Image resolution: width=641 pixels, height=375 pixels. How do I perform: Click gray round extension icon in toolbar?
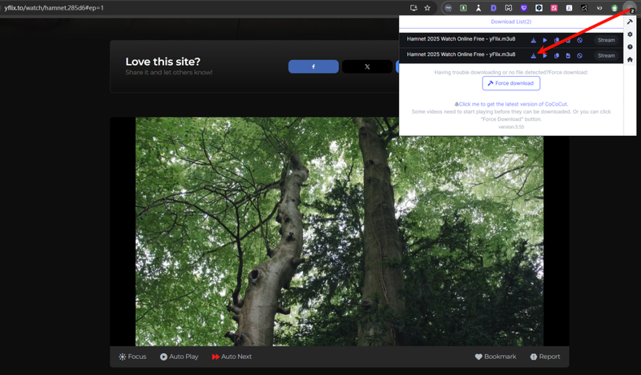(x=449, y=8)
